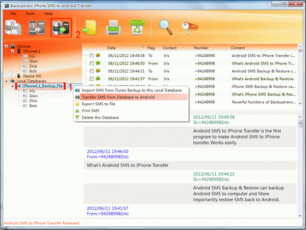306x230 pixels.
Task: Click the green printer toolbar icon
Action: (x=113, y=28)
